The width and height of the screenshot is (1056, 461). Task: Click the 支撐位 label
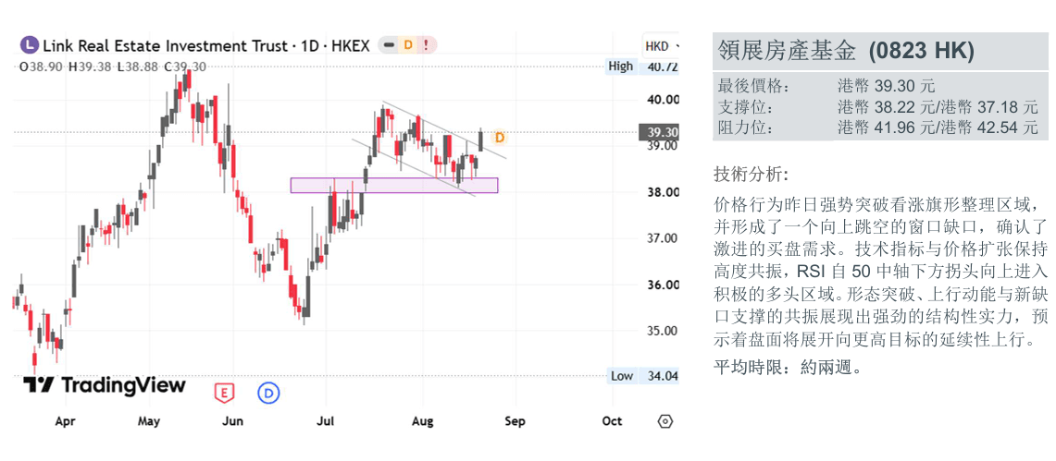click(744, 107)
